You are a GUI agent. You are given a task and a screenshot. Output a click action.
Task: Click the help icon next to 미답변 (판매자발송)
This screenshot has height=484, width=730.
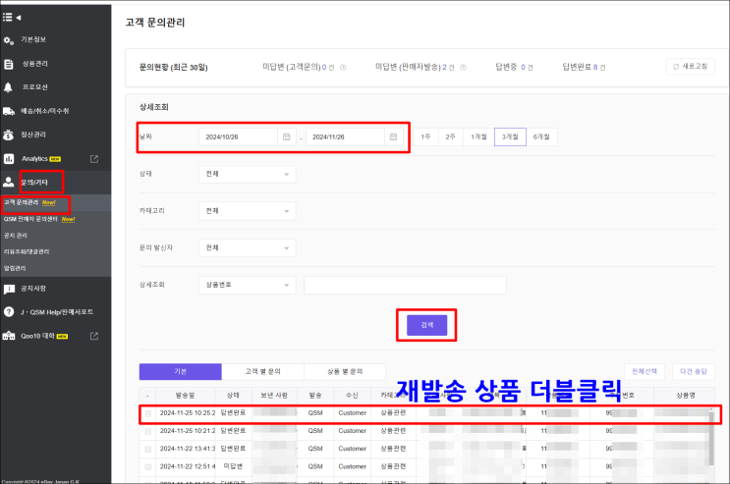click(x=463, y=68)
